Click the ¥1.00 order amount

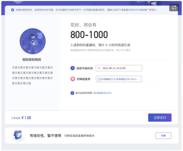(x=26, y=118)
